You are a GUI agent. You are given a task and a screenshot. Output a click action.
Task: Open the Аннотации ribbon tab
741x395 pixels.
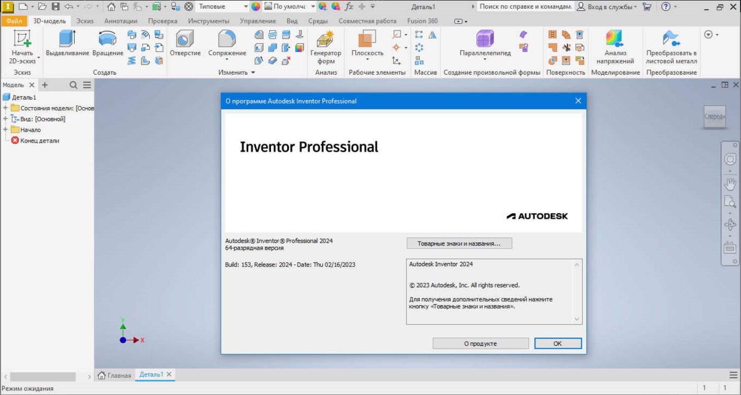pyautogui.click(x=121, y=21)
